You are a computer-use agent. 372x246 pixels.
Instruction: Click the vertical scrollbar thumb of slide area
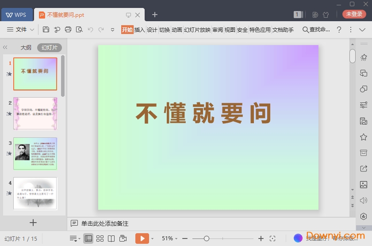coord(353,56)
